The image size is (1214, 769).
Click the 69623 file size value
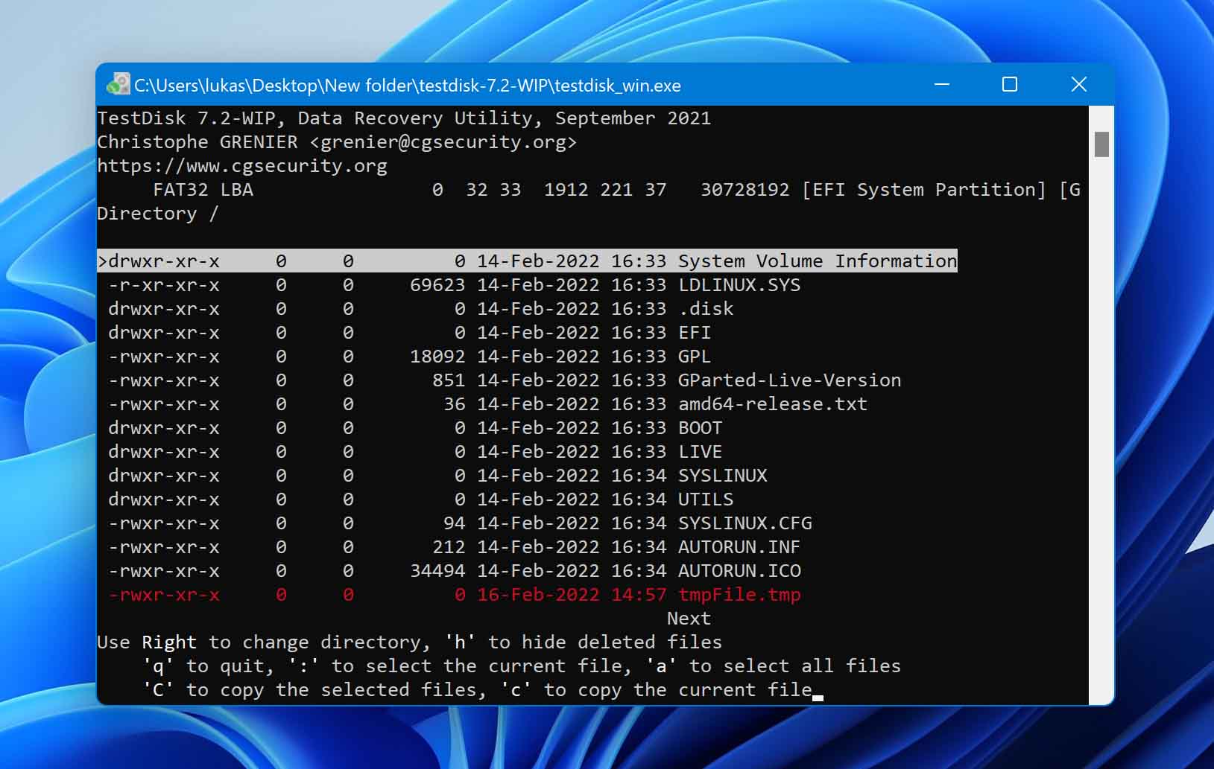pos(437,284)
